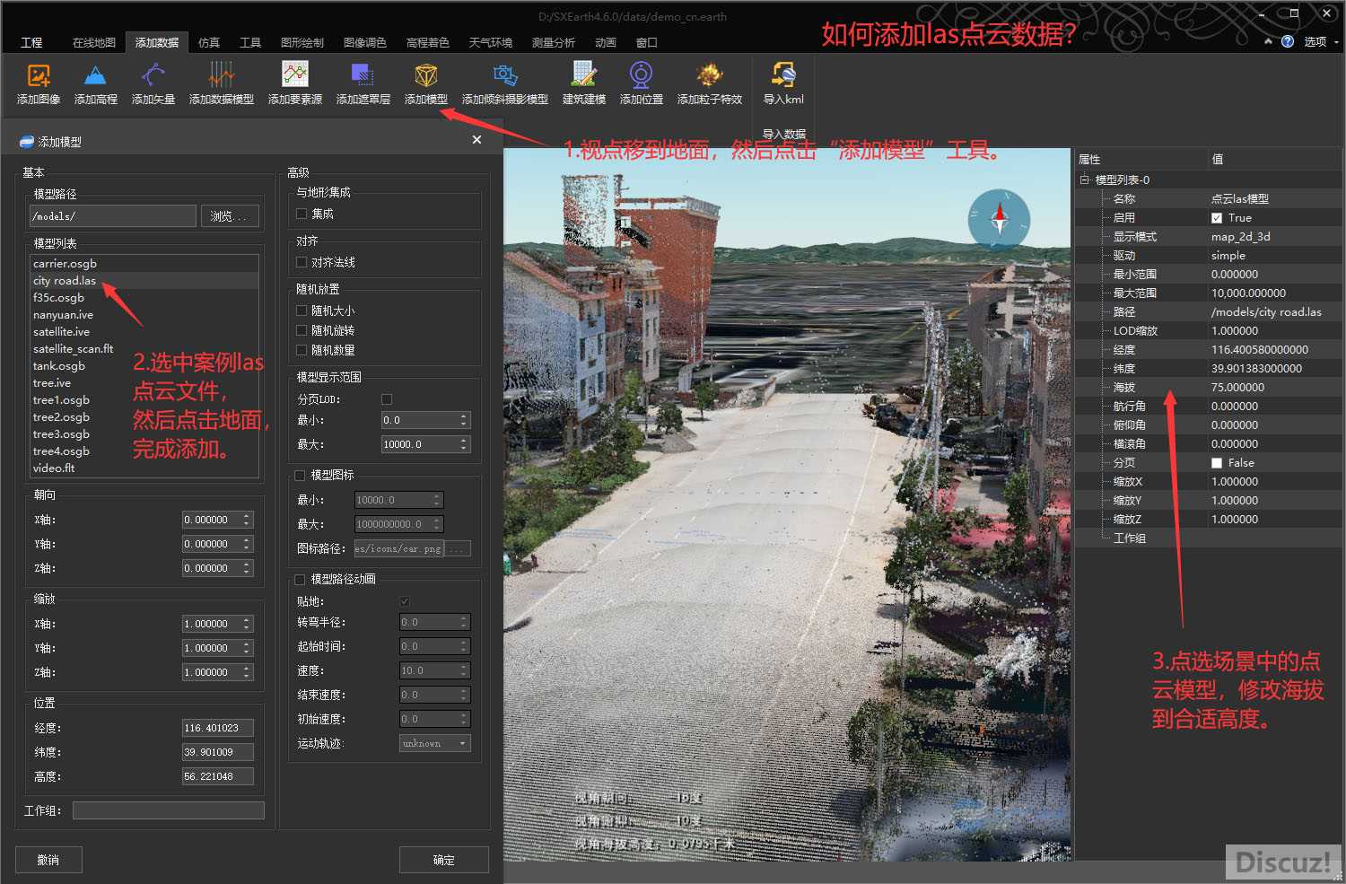Screen dimensions: 1346x884
Task: Toggle the 分页 False checkbox in properties
Action: 1217,463
